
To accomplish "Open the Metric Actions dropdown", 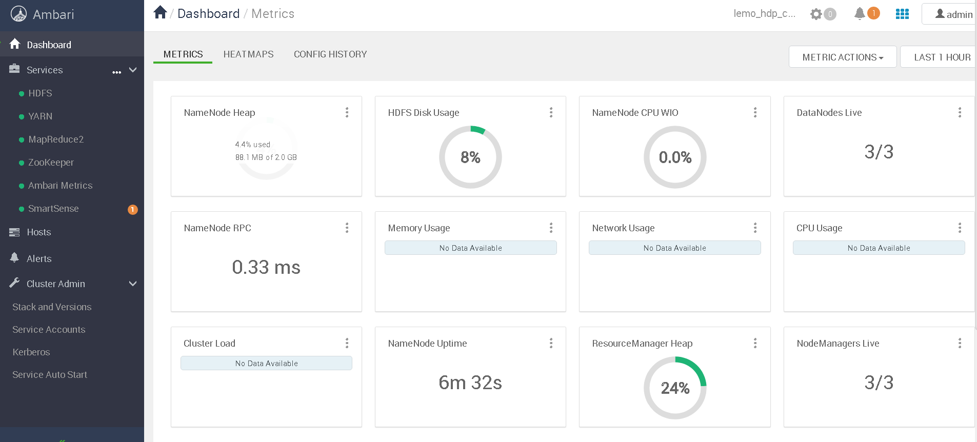I will (843, 57).
